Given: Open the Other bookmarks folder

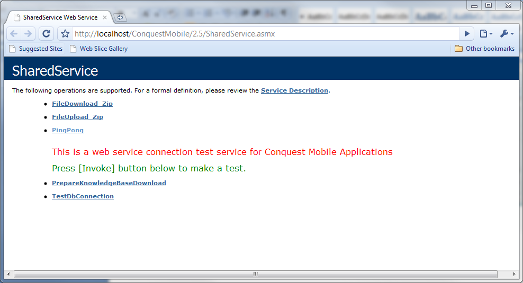Looking at the screenshot, I should point(485,49).
